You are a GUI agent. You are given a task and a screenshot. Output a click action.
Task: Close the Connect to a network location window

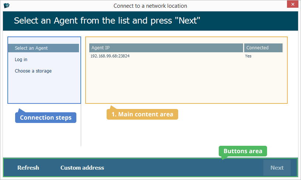pos(292,5)
